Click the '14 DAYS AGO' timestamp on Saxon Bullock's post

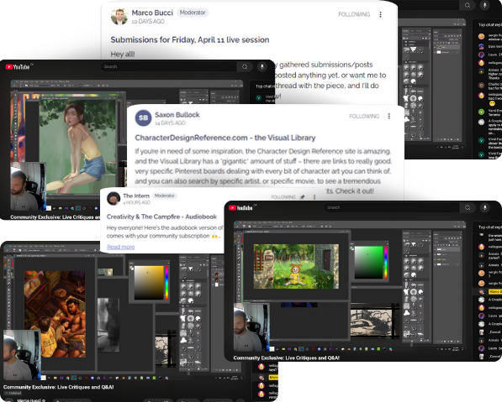pos(171,123)
